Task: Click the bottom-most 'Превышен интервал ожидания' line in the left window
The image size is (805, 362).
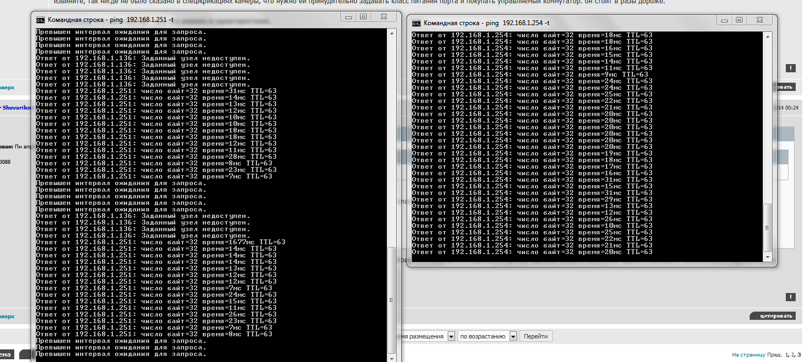Action: tap(121, 354)
